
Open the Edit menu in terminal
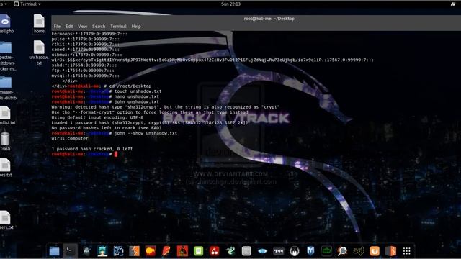[x=69, y=27]
